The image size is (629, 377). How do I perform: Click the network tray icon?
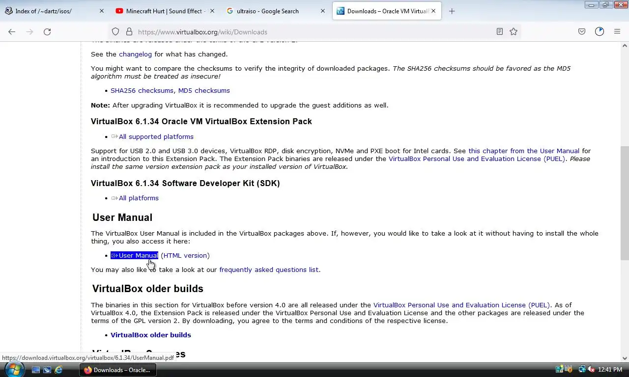click(x=581, y=370)
